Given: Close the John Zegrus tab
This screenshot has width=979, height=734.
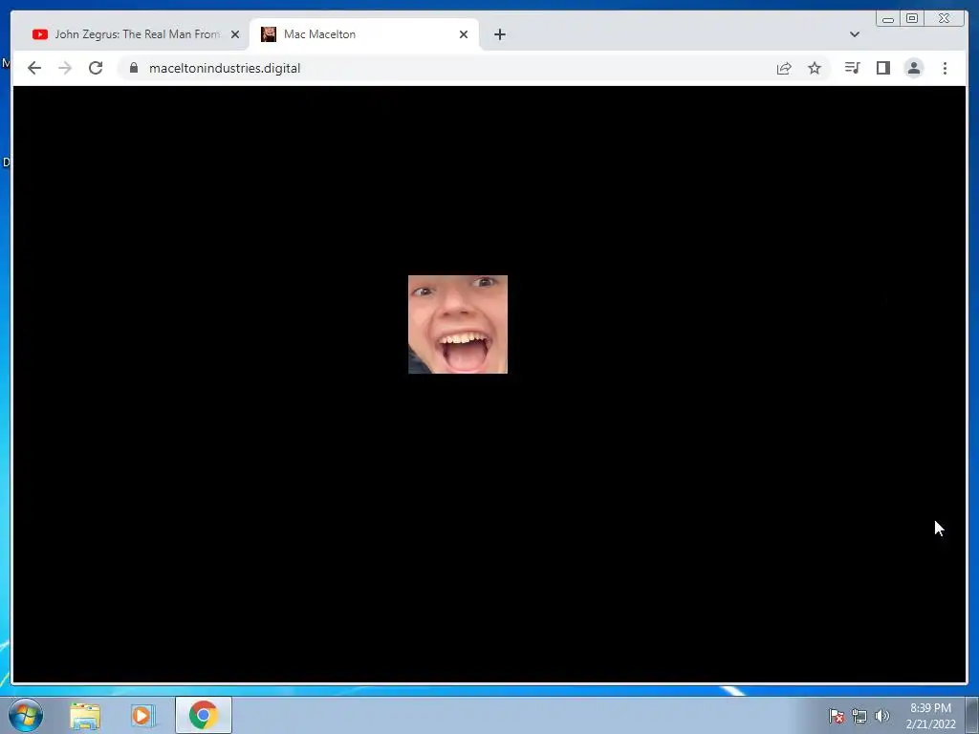Looking at the screenshot, I should coord(235,34).
